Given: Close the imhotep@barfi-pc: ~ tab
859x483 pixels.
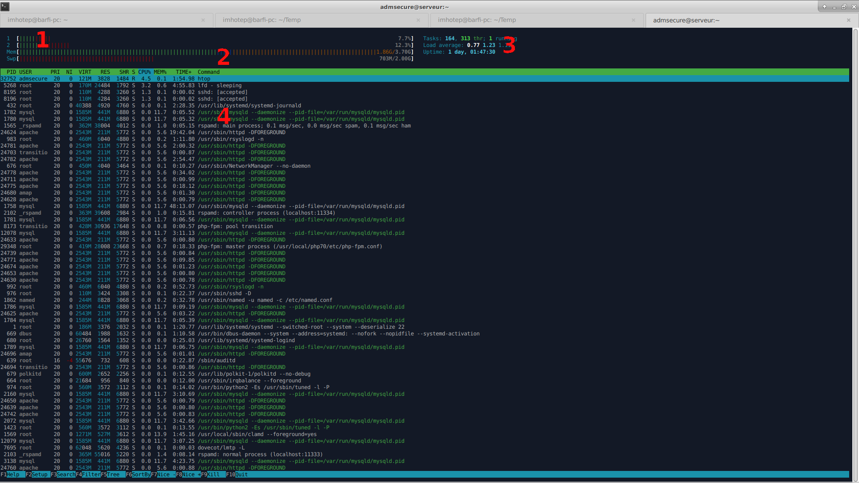Looking at the screenshot, I should point(203,20).
